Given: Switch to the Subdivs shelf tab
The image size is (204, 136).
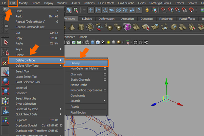Looking at the screenshot, I should 87,19.
